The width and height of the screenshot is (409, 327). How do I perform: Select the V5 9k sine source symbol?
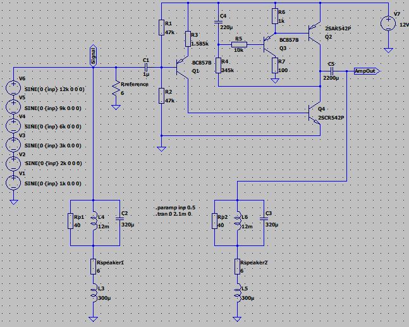pos(13,106)
